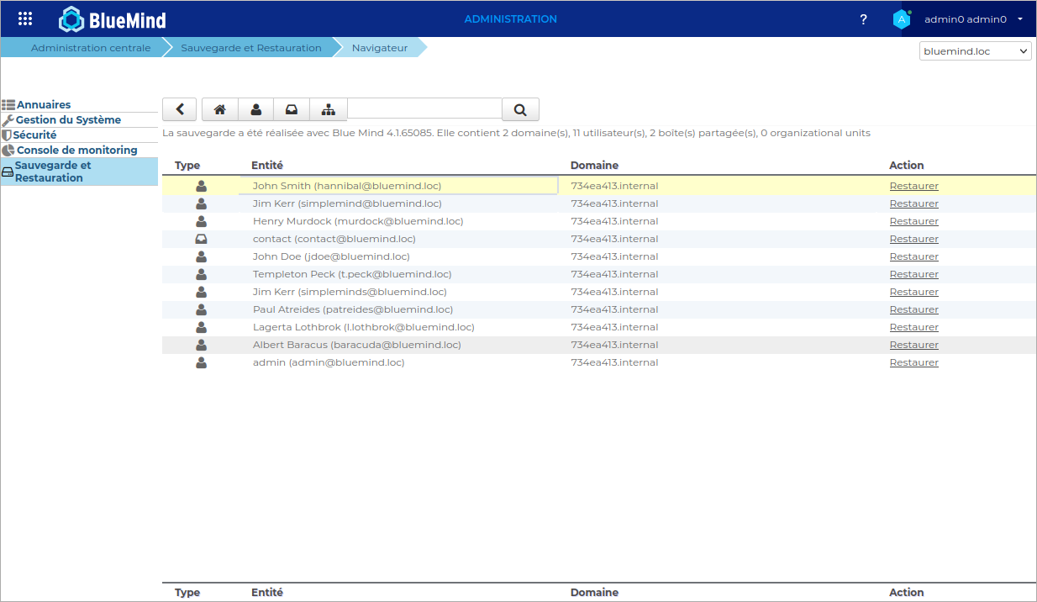Click the drive icon for Sauvegarde
The width and height of the screenshot is (1037, 602).
click(8, 172)
